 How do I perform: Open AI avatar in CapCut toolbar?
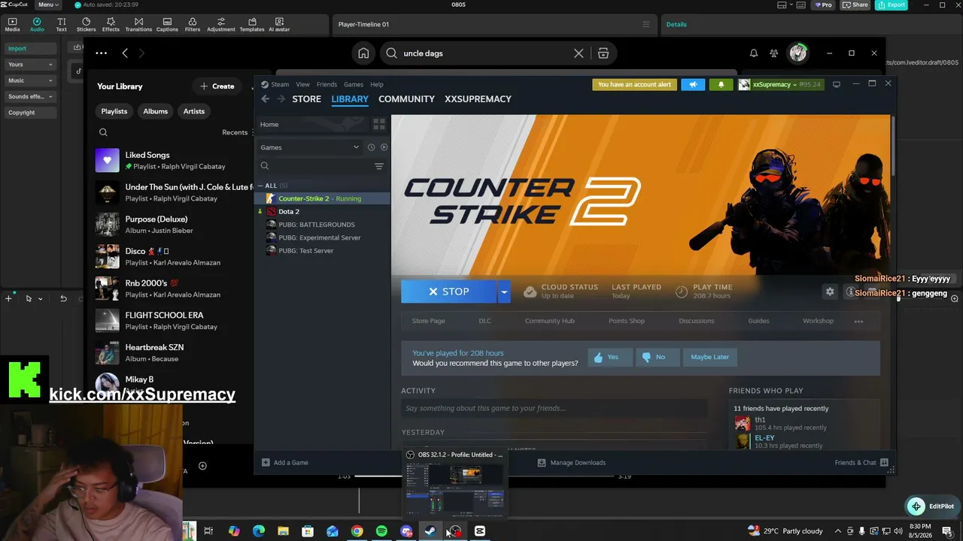pyautogui.click(x=279, y=25)
